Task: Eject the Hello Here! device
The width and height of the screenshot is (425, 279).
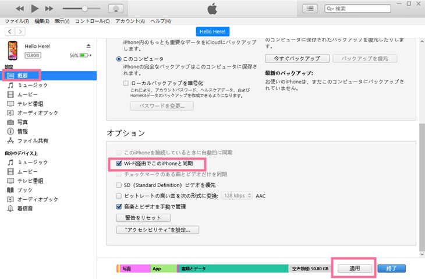Action: (x=88, y=46)
